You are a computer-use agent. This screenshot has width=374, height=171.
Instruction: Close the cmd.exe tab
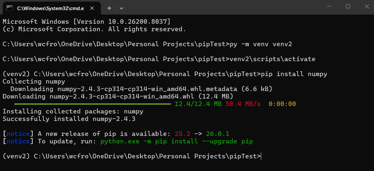94,8
